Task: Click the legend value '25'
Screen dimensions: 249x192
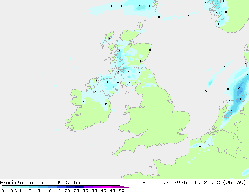Action: [76, 190]
